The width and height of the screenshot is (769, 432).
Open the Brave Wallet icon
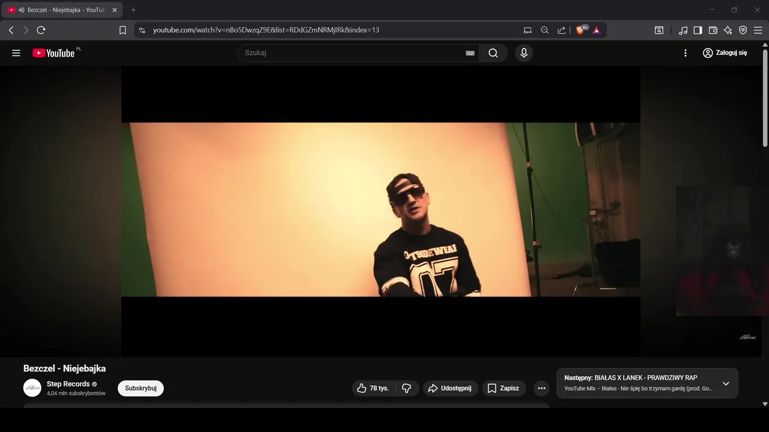tap(713, 30)
